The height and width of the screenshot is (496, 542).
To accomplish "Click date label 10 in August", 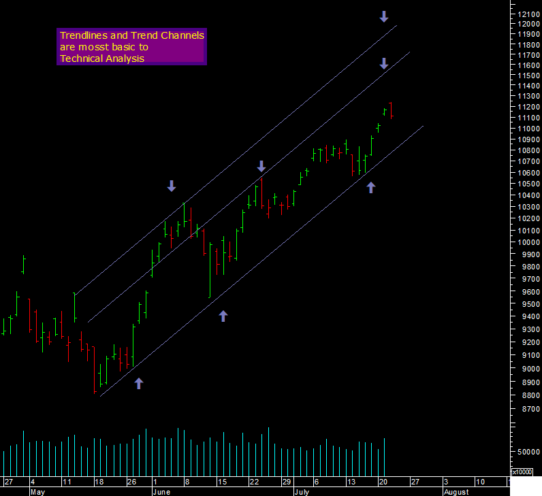I will click(x=480, y=482).
